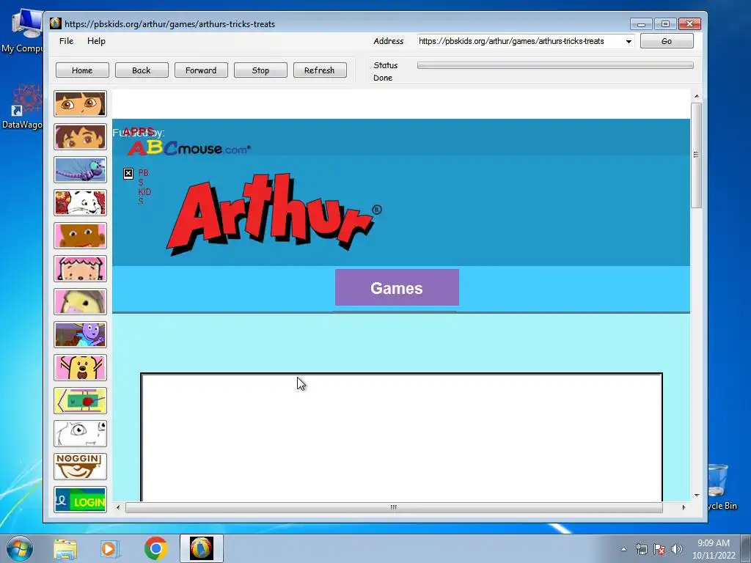This screenshot has width=751, height=563.
Task: Click the Home navigation button
Action: (82, 70)
